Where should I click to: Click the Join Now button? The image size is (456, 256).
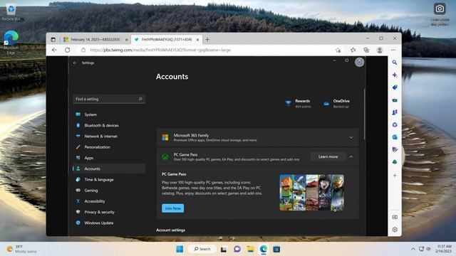(172, 208)
